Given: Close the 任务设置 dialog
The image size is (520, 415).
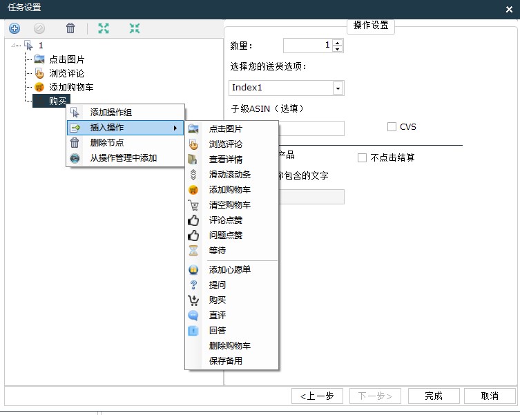Looking at the screenshot, I should [x=509, y=9].
